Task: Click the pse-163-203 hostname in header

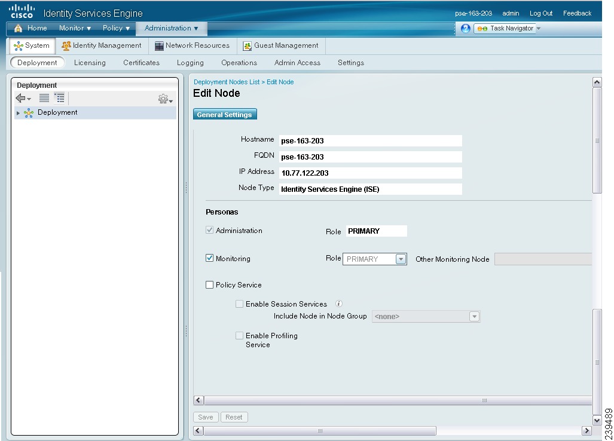Action: click(474, 13)
